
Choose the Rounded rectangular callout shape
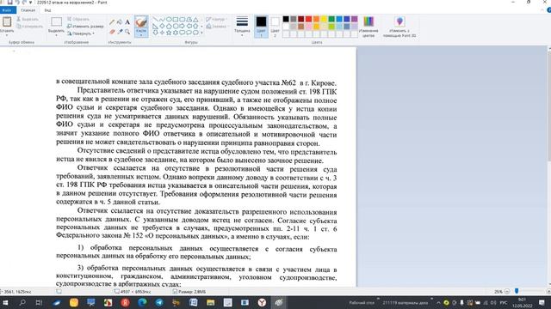tap(182, 33)
